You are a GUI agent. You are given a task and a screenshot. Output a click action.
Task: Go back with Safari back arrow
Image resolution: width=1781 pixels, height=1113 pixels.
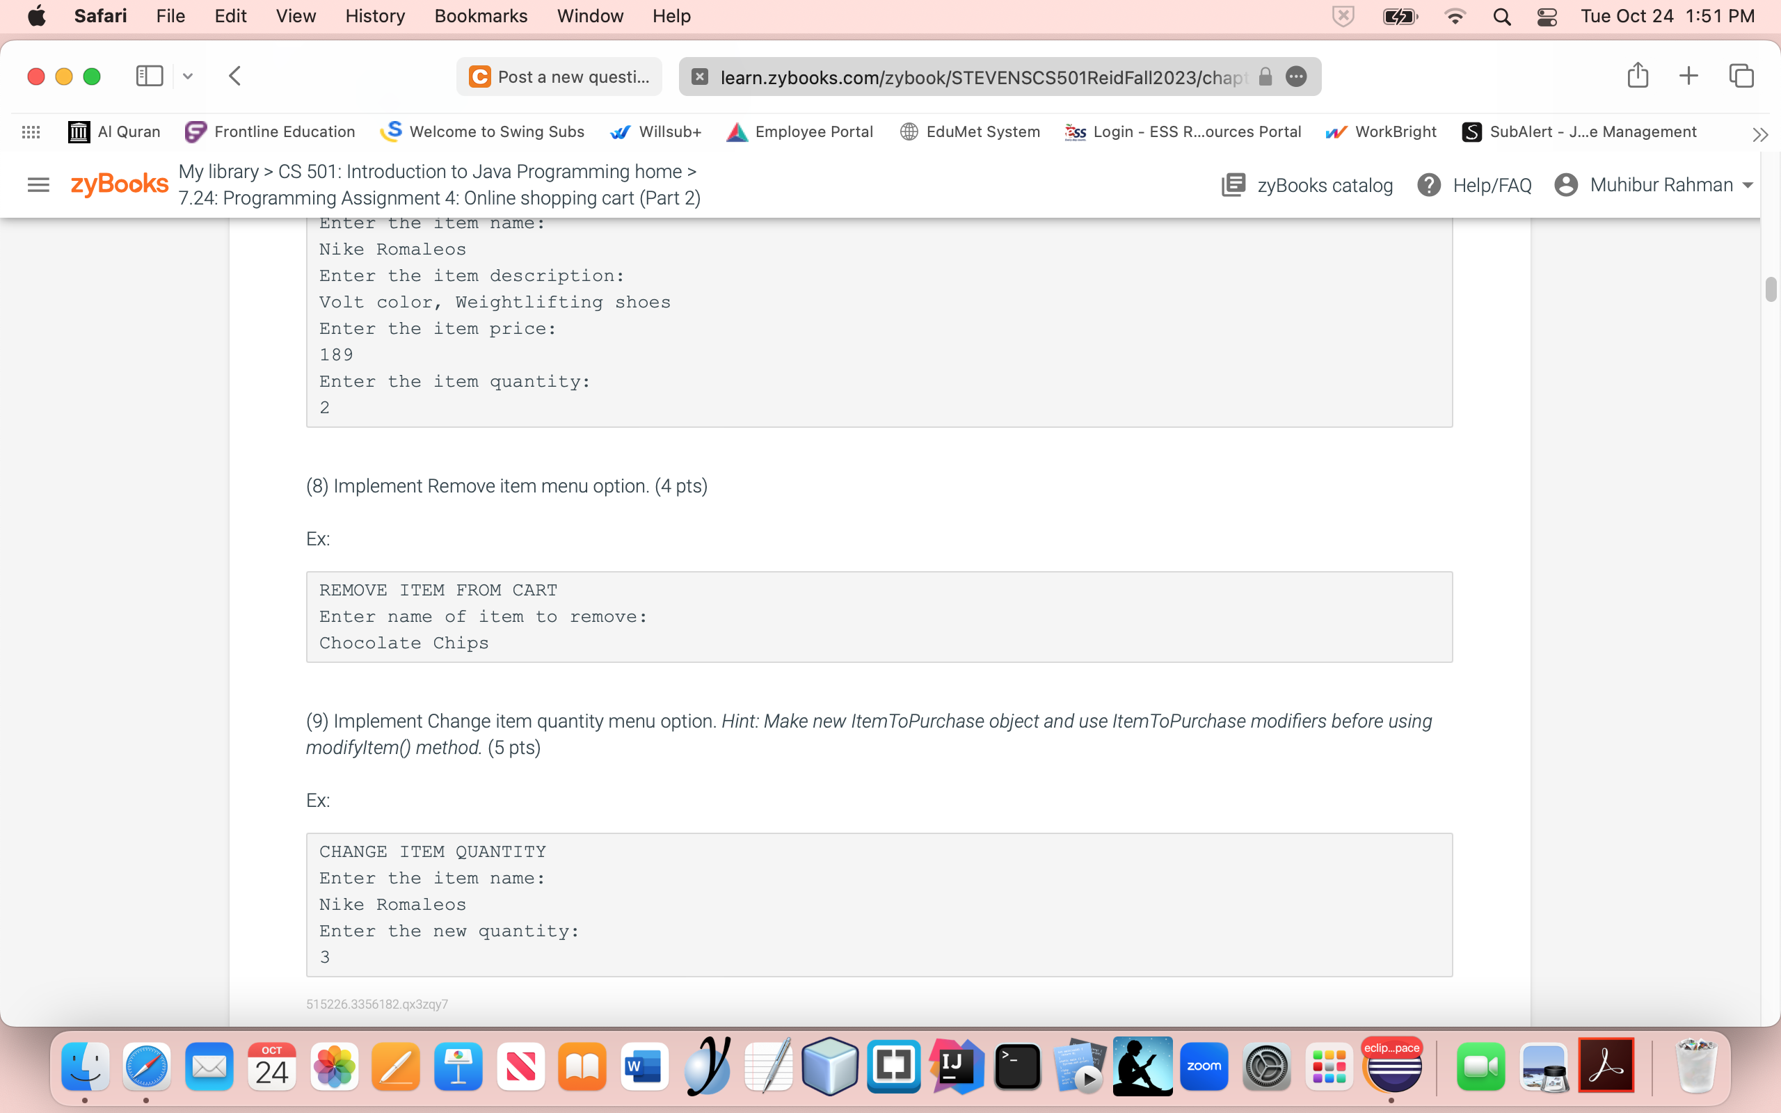[x=234, y=76]
